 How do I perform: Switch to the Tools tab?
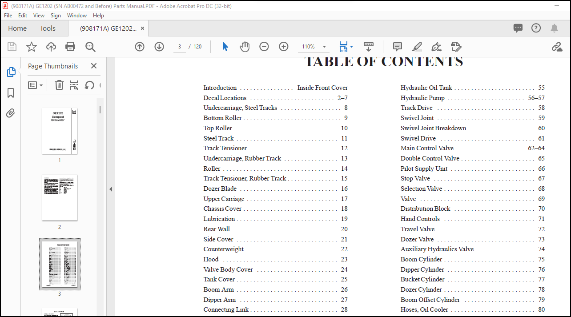[48, 28]
